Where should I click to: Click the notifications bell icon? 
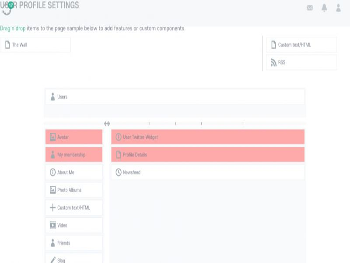click(324, 8)
